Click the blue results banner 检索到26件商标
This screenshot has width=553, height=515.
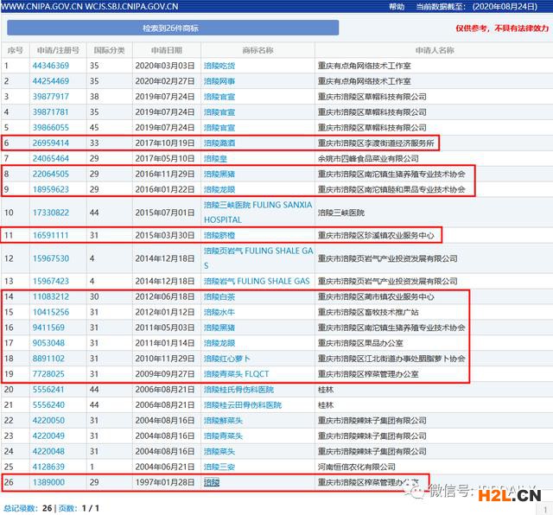coord(173,28)
